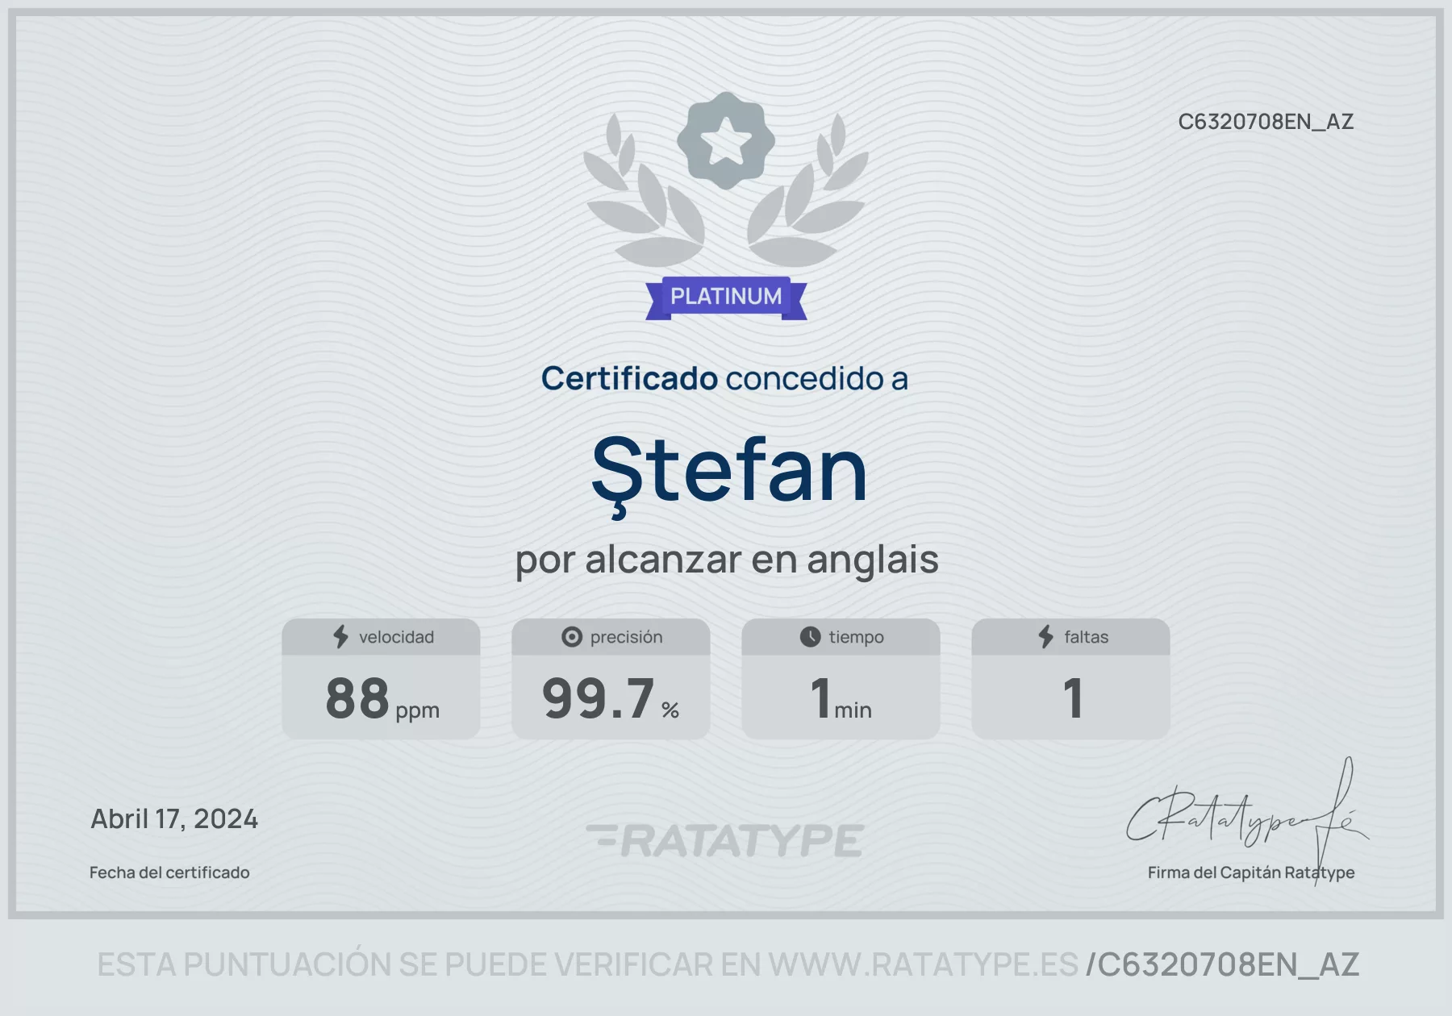The height and width of the screenshot is (1016, 1452).
Task: Click the precisión label
Action: click(x=626, y=637)
